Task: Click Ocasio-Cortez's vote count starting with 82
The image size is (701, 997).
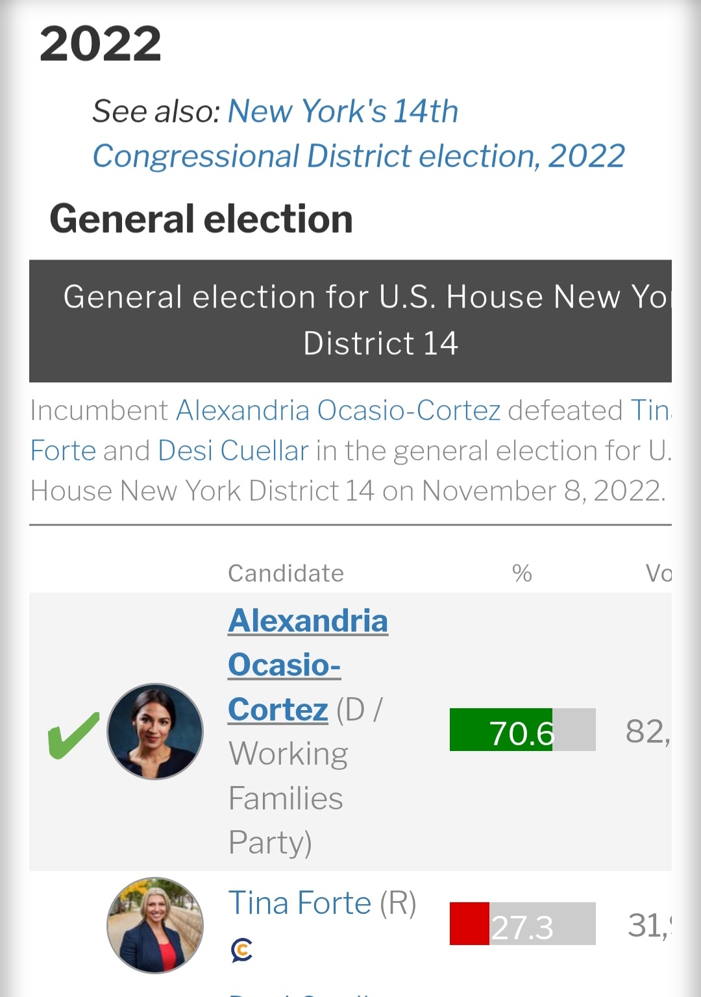Action: point(648,732)
